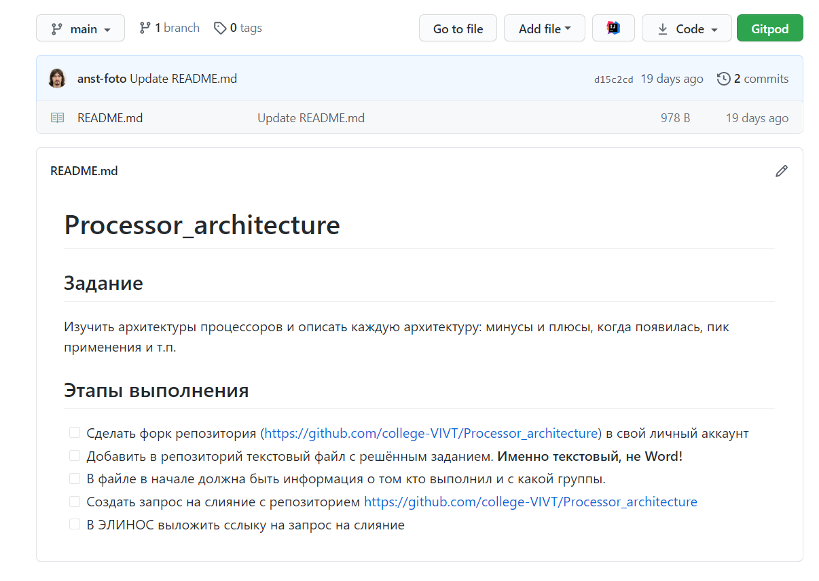Check the "Сделать форк репозитория" checkbox

tap(74, 432)
